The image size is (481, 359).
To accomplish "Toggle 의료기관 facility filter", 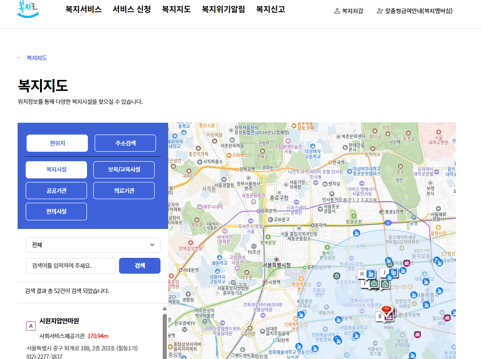I will [x=124, y=191].
